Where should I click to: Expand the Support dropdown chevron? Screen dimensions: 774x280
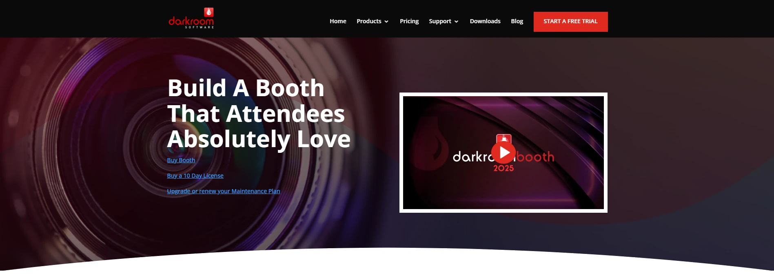pos(456,22)
